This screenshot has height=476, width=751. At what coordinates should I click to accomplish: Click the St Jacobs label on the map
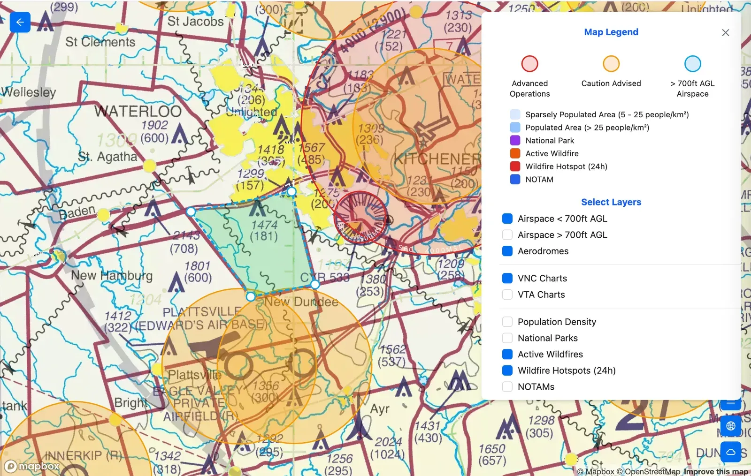[196, 21]
